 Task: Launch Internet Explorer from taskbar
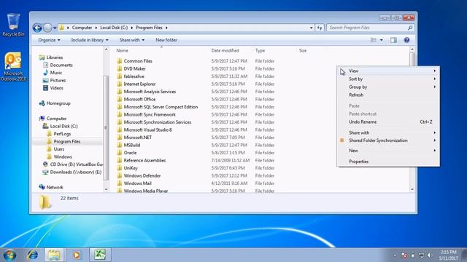pyautogui.click(x=32, y=255)
